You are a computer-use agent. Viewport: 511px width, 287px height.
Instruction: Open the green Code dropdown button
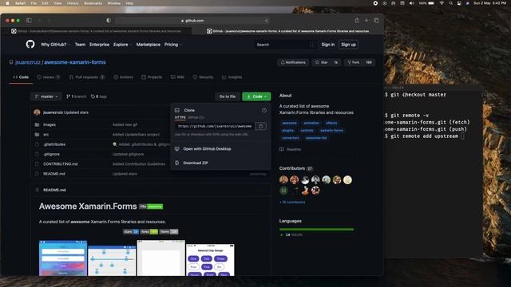click(256, 96)
